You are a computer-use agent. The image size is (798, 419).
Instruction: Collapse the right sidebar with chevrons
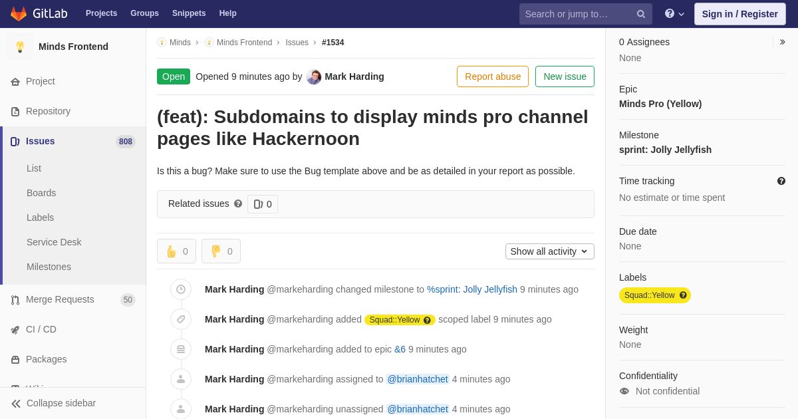[782, 42]
